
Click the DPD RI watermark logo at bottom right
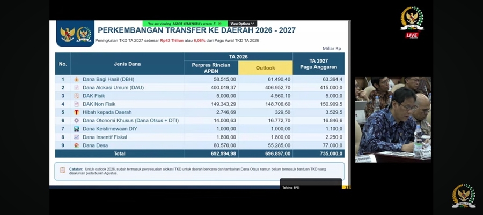[464, 196]
